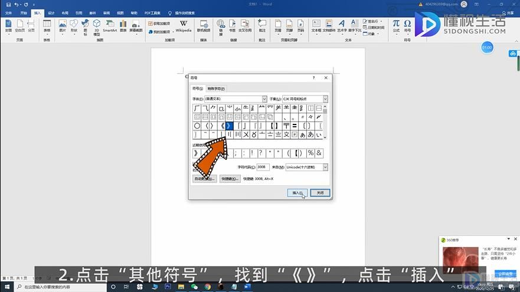The image size is (520, 292).
Task: Open the PDF工具集 ribbon tab
Action: click(x=152, y=13)
